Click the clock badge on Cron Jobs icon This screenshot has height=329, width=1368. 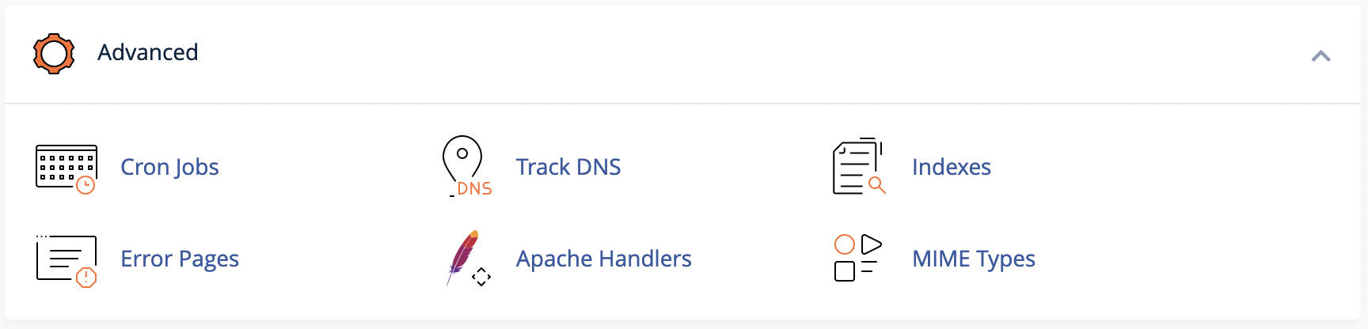pos(85,185)
